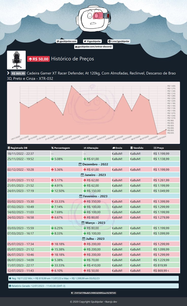Image resolution: width=187 pixels, height=306 pixels.
Task: Select the Julho - 2023 month divider
Action: click(93, 239)
